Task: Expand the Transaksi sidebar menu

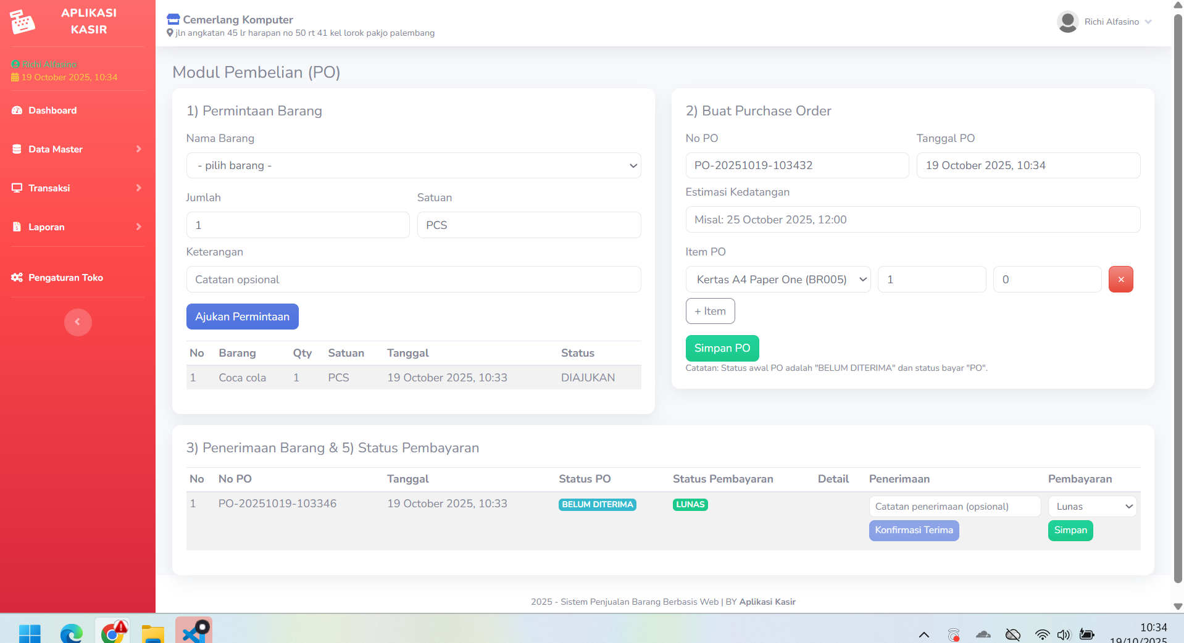Action: (77, 188)
